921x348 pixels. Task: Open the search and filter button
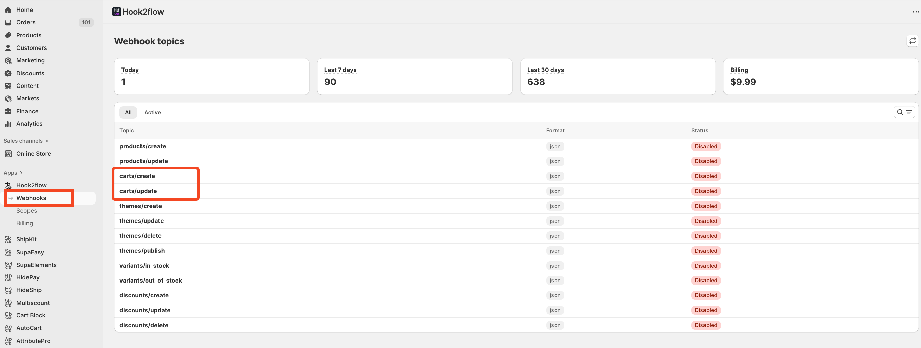pyautogui.click(x=904, y=112)
